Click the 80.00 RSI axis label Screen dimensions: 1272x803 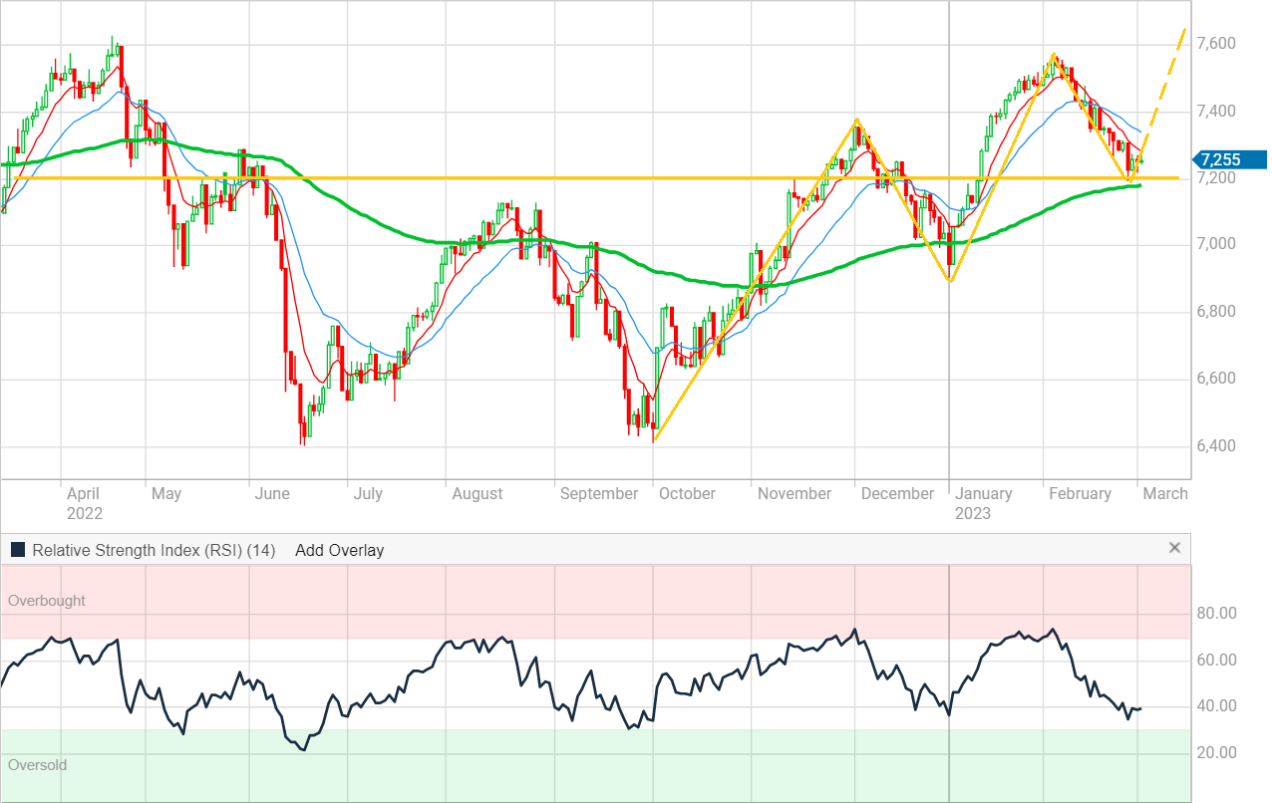click(x=1215, y=614)
